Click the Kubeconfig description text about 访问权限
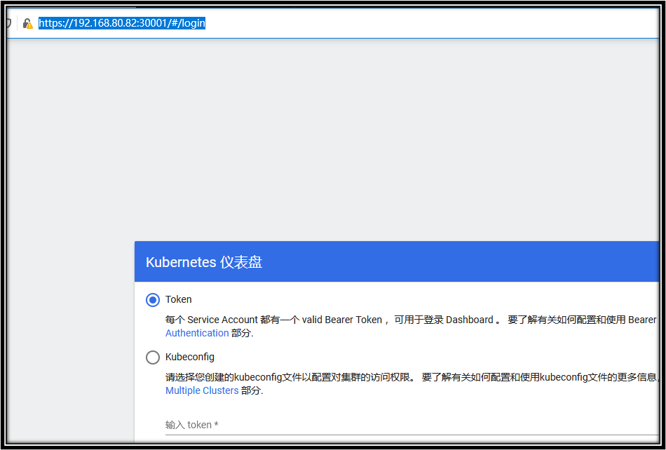 click(x=412, y=377)
